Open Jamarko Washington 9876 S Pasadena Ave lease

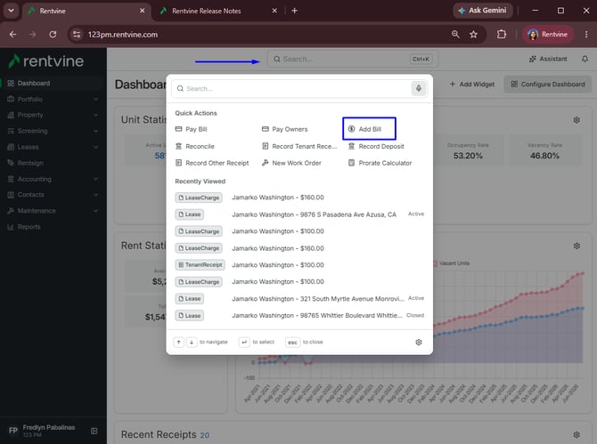pos(299,214)
